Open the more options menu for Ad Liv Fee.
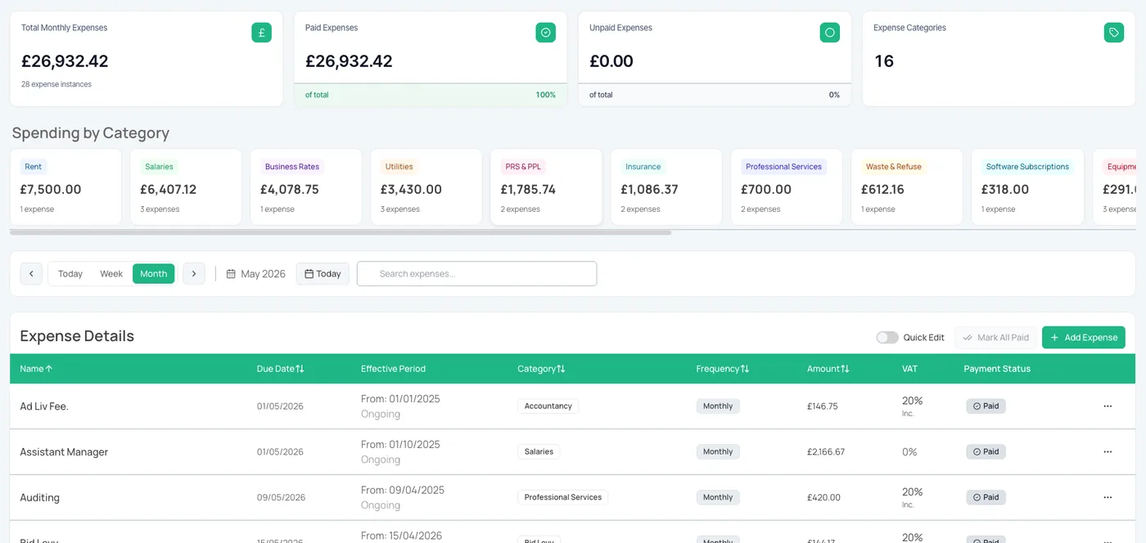 [1108, 406]
